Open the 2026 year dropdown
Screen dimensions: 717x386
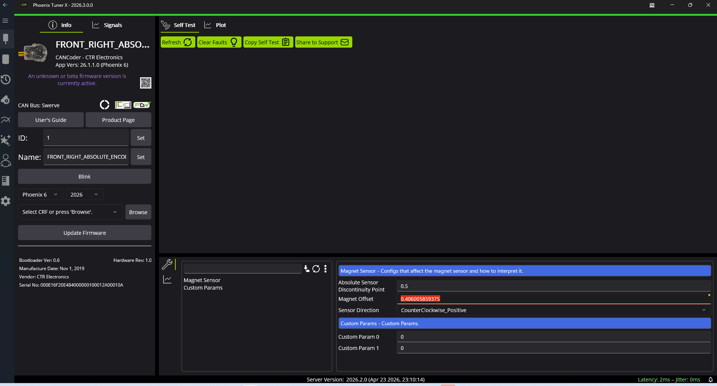[85, 194]
